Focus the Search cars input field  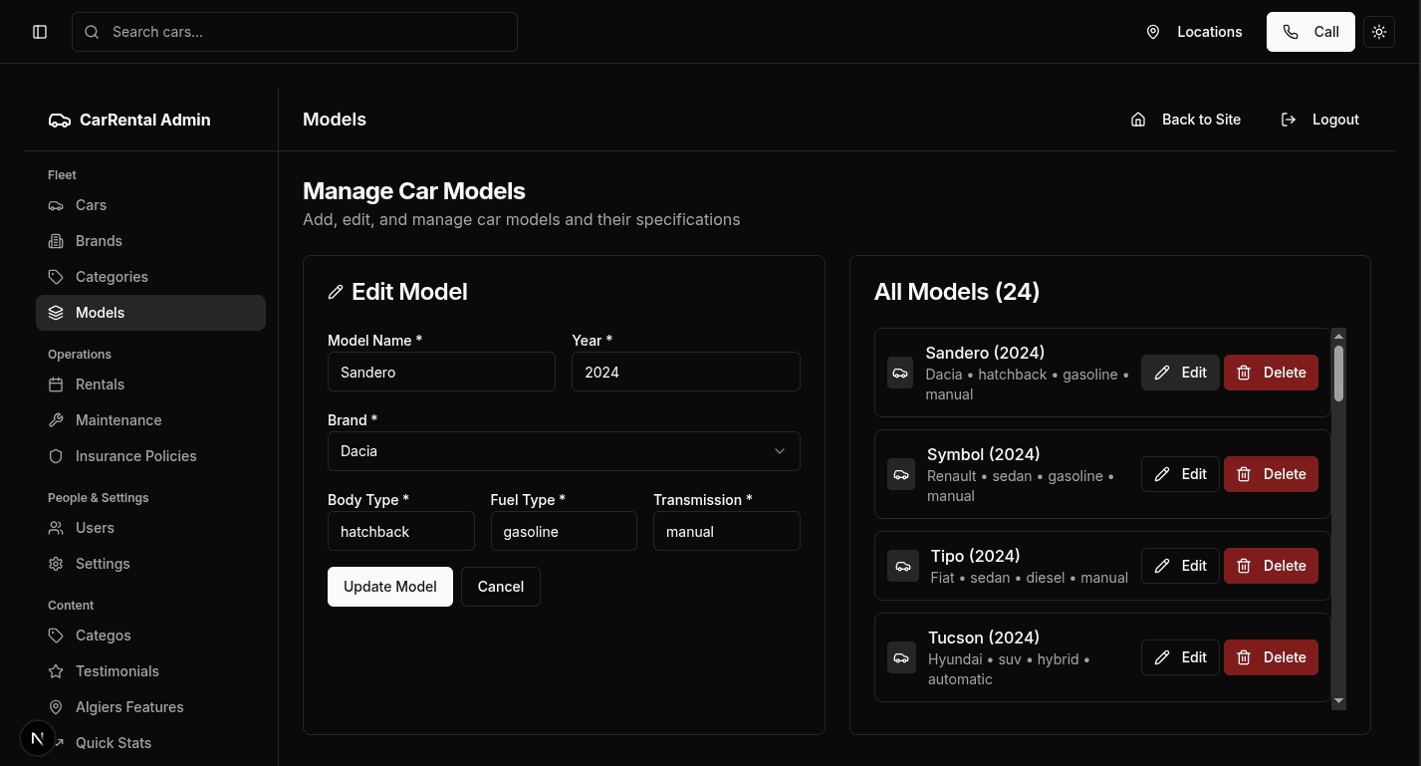click(295, 32)
